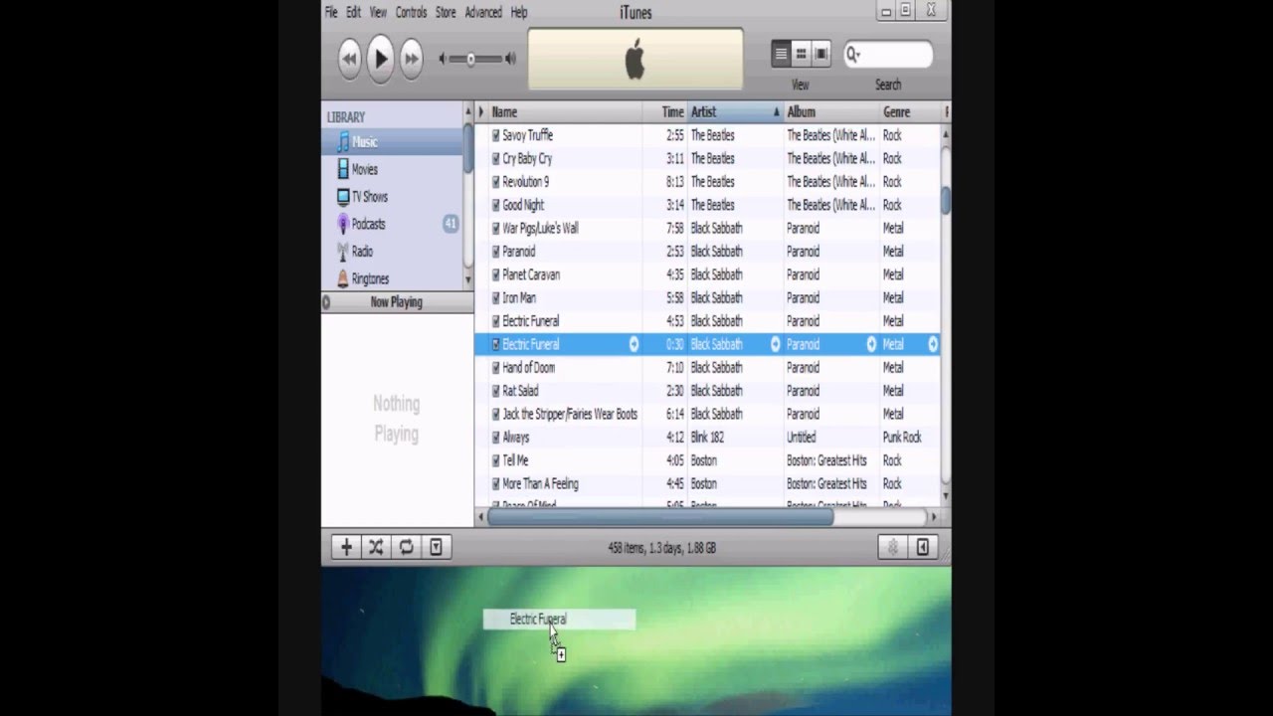Uncheck the Savoy Truffle checkbox
This screenshot has height=716, width=1273.
click(496, 135)
